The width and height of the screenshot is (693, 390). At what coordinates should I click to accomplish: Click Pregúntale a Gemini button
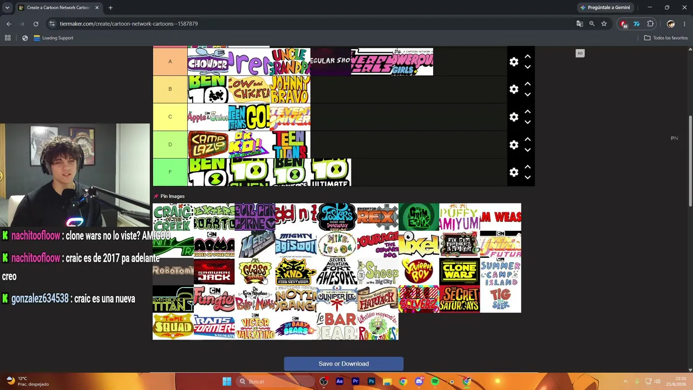pyautogui.click(x=605, y=8)
